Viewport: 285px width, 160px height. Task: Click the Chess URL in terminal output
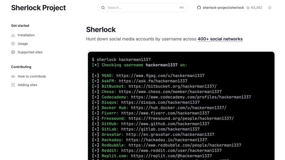coord(170,92)
